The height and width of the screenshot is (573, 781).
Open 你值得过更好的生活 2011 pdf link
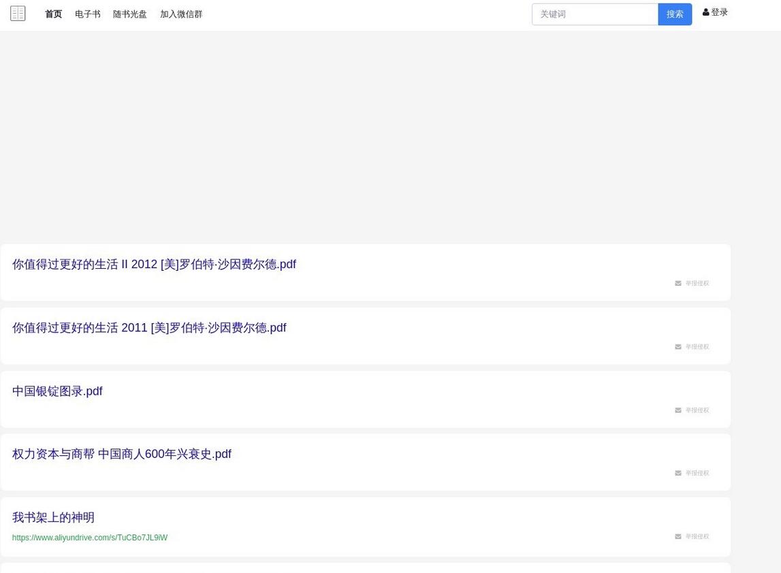(149, 328)
